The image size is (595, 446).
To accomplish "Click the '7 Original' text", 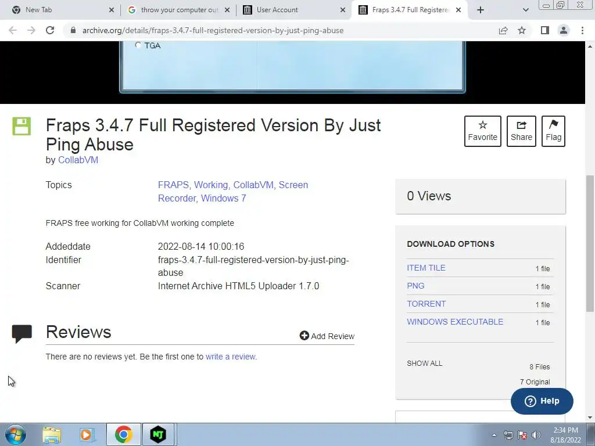I will (x=535, y=382).
